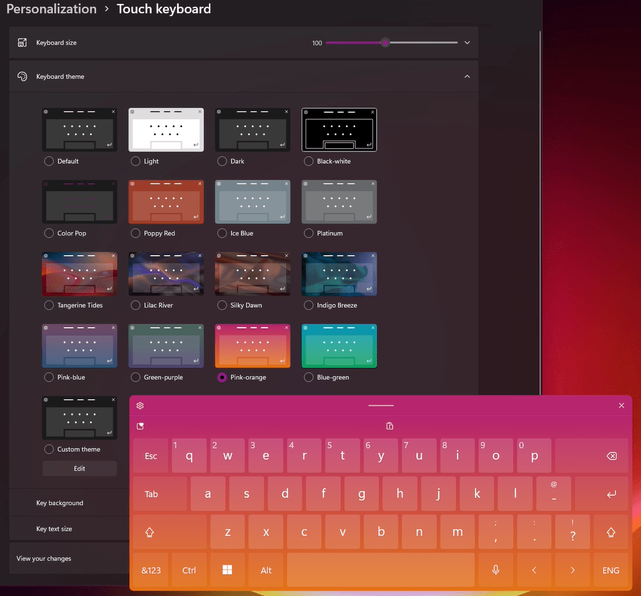The image size is (641, 596).
Task: Select the handwriting input icon on keyboard
Action: 140,426
